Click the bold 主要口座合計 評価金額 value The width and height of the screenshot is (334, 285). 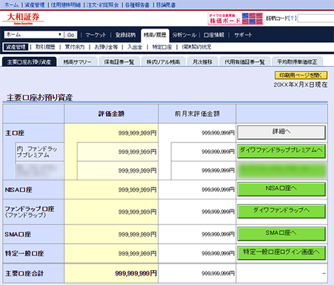(x=136, y=274)
